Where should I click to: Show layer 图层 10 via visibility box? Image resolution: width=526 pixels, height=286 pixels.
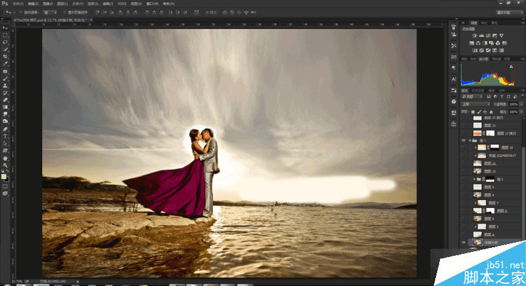[x=464, y=171]
